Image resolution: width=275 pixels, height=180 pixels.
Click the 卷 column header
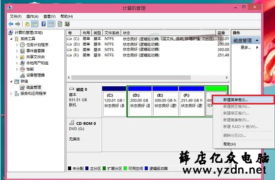click(73, 33)
